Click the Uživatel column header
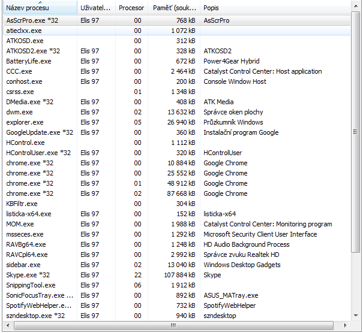Image resolution: width=363 pixels, height=333 pixels. 95,8
